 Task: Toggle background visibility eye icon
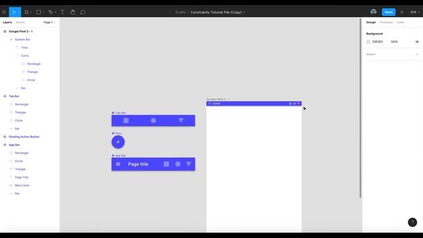coord(417,42)
